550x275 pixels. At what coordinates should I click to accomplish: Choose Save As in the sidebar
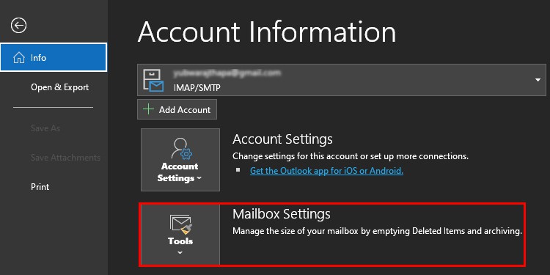(x=45, y=128)
